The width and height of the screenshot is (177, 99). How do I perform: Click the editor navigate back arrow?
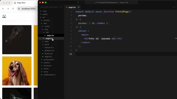[78, 2]
